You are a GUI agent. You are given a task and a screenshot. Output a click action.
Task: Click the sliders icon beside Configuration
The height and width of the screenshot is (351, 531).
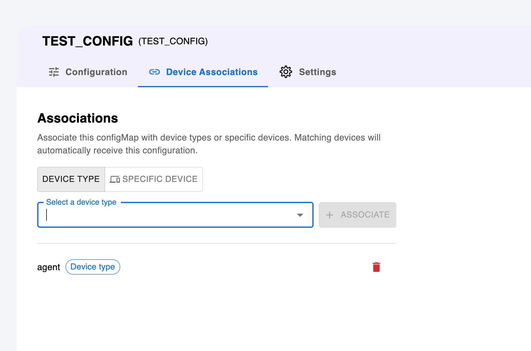click(x=54, y=72)
